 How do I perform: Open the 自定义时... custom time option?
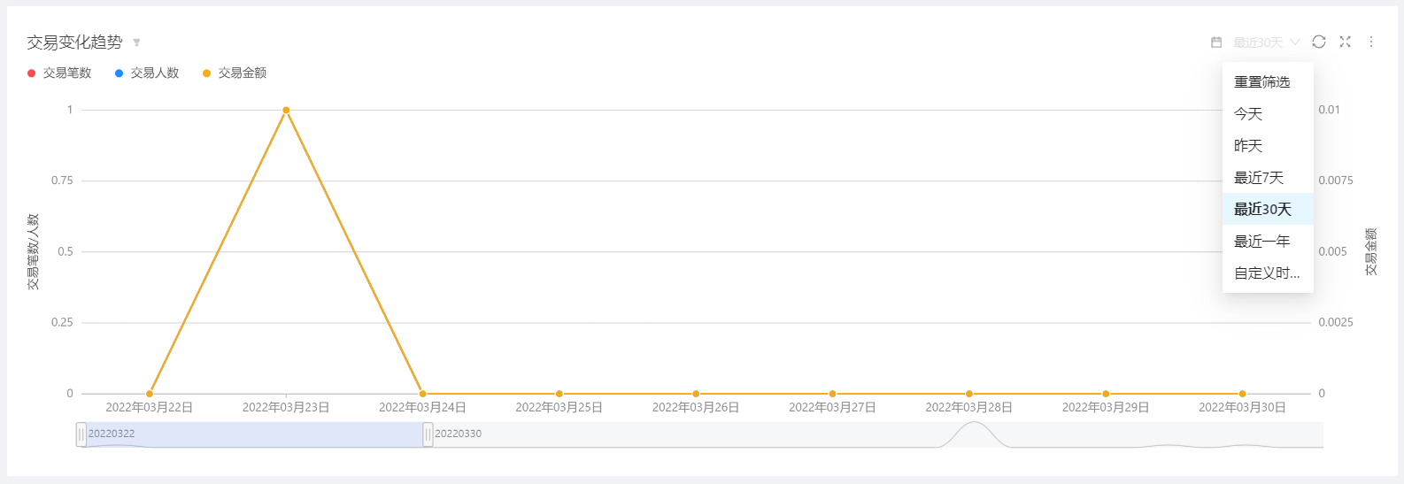[1267, 273]
